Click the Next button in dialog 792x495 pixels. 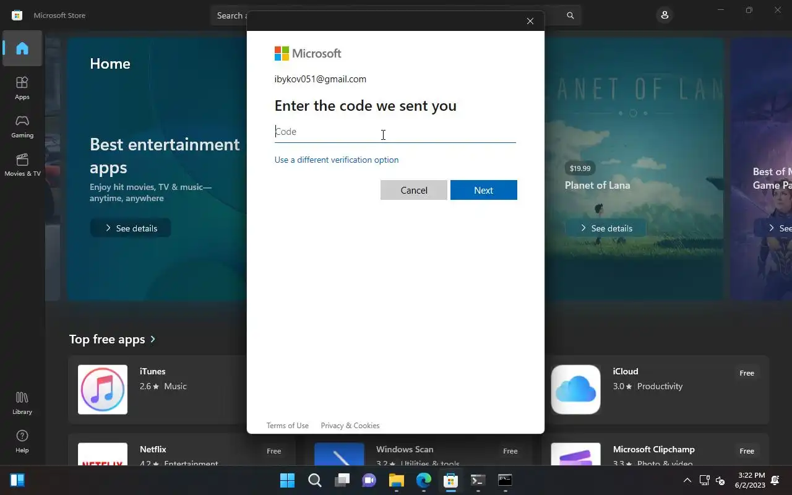(x=484, y=190)
